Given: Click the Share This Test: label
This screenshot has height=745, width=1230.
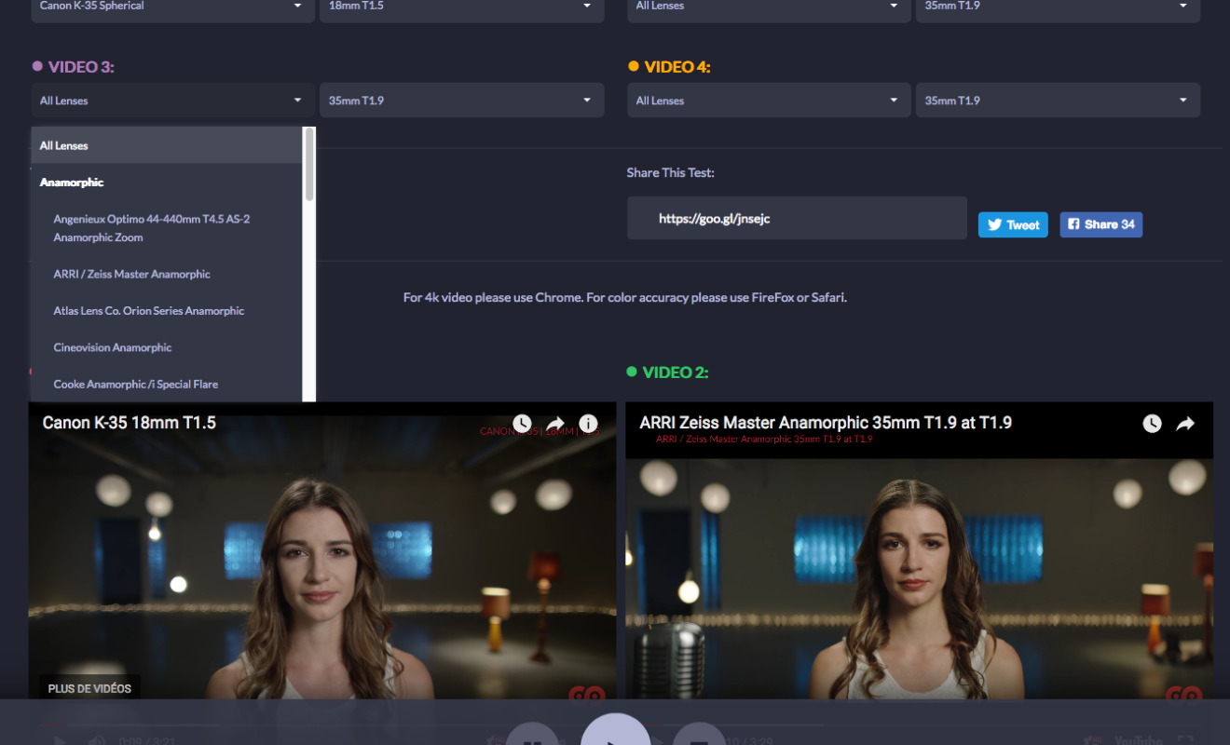Looking at the screenshot, I should (x=671, y=172).
